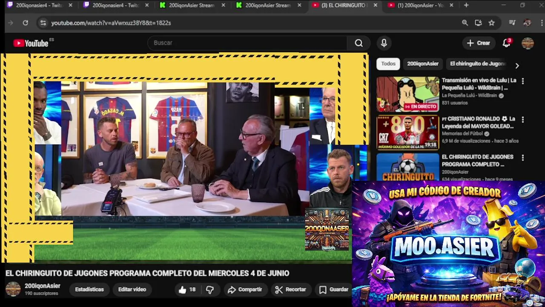Open 'Transmisión en vivo de Lulu' title
545x307 pixels.
point(479,84)
